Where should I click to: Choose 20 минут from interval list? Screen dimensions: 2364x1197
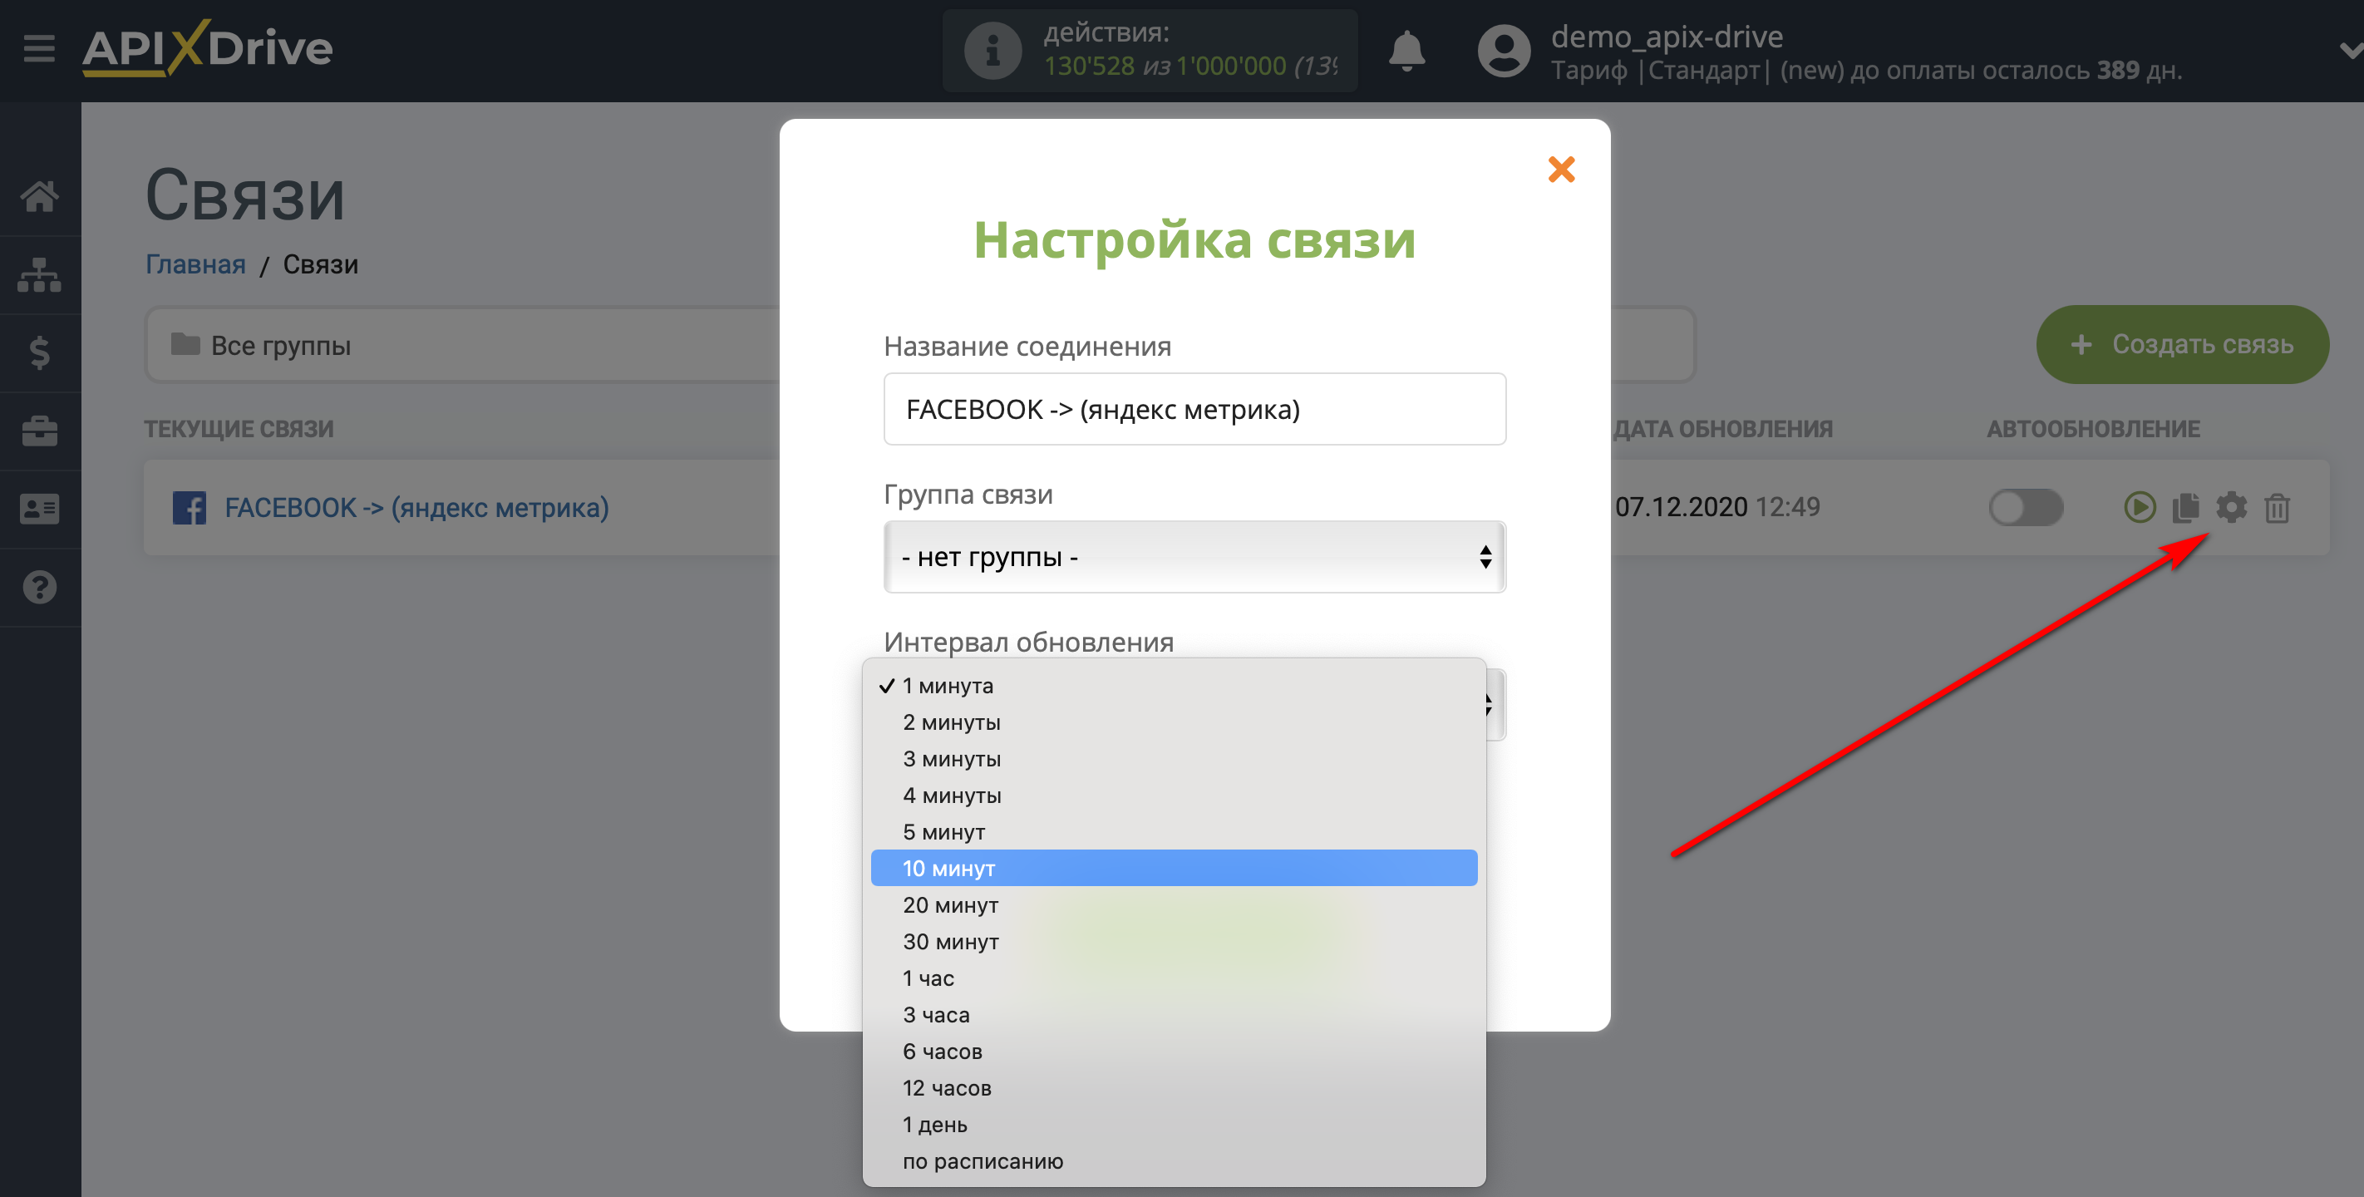[1174, 905]
